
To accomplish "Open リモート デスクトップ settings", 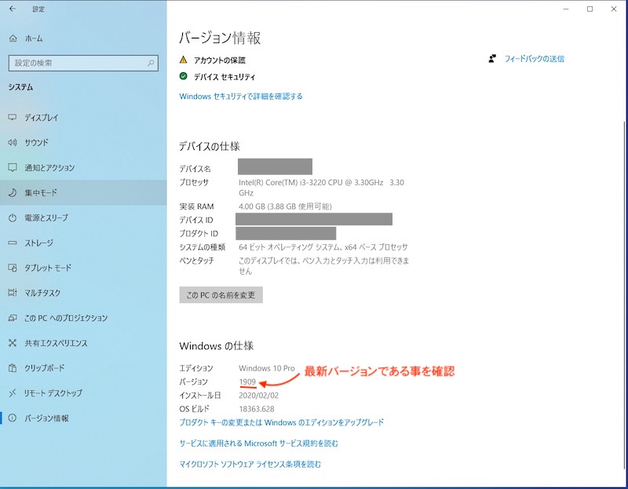I will pyautogui.click(x=53, y=393).
